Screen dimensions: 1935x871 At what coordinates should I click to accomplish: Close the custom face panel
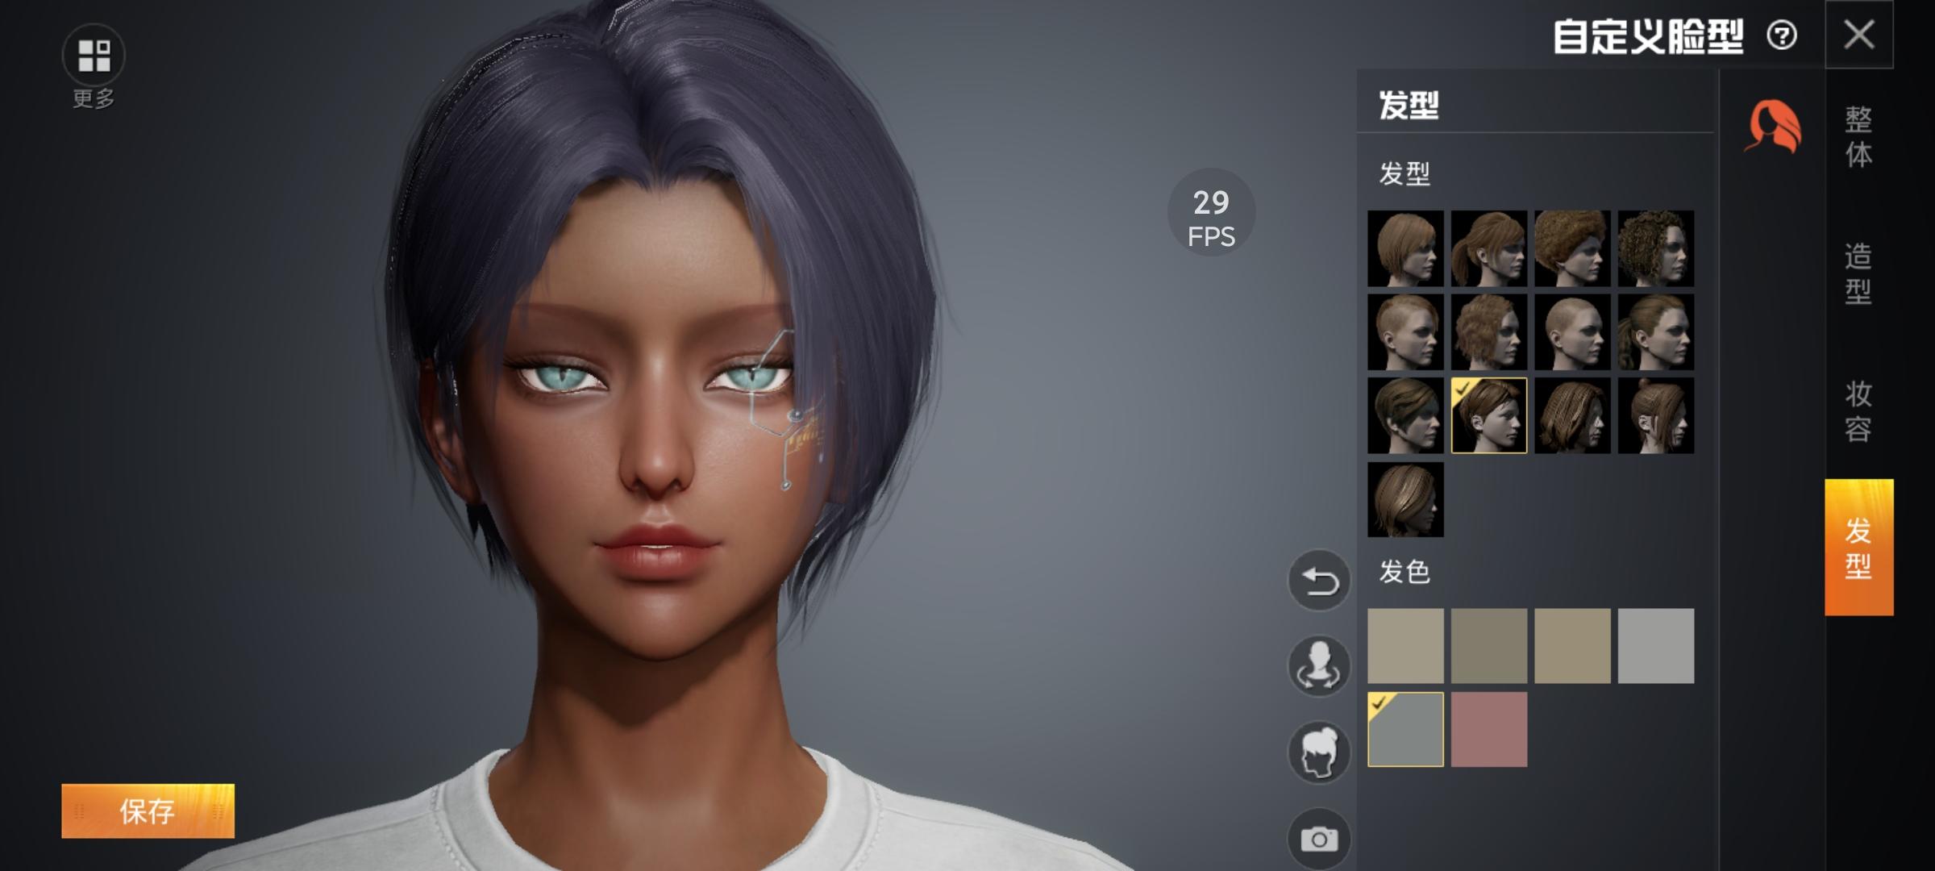(1859, 35)
